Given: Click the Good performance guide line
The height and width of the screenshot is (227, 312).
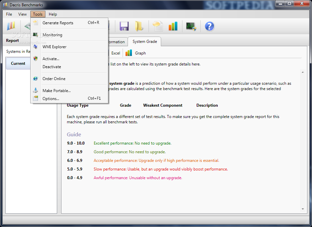Looking at the screenshot, I should coord(130,152).
